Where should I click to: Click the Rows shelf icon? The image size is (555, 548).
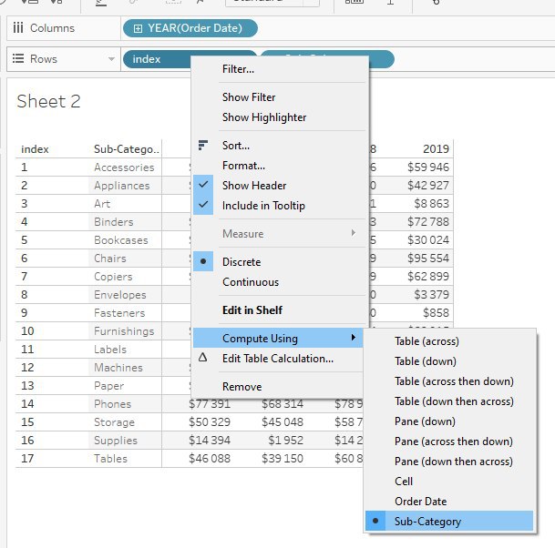[x=18, y=58]
